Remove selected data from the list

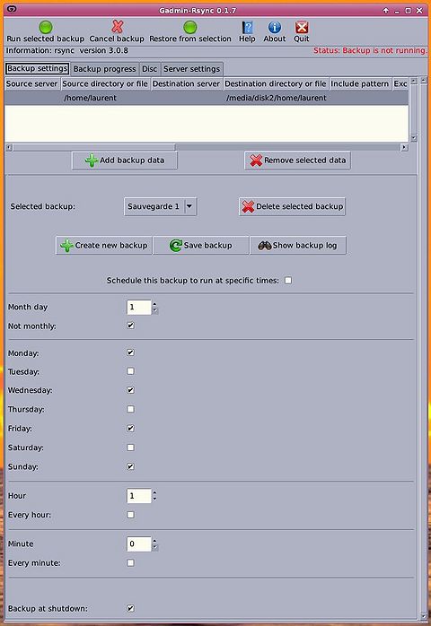297,161
